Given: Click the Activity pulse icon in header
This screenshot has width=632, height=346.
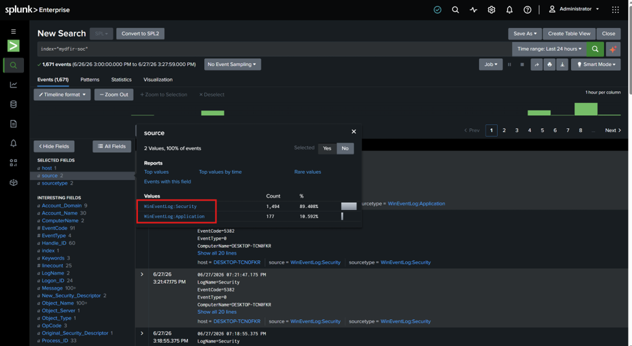Looking at the screenshot, I should [473, 10].
